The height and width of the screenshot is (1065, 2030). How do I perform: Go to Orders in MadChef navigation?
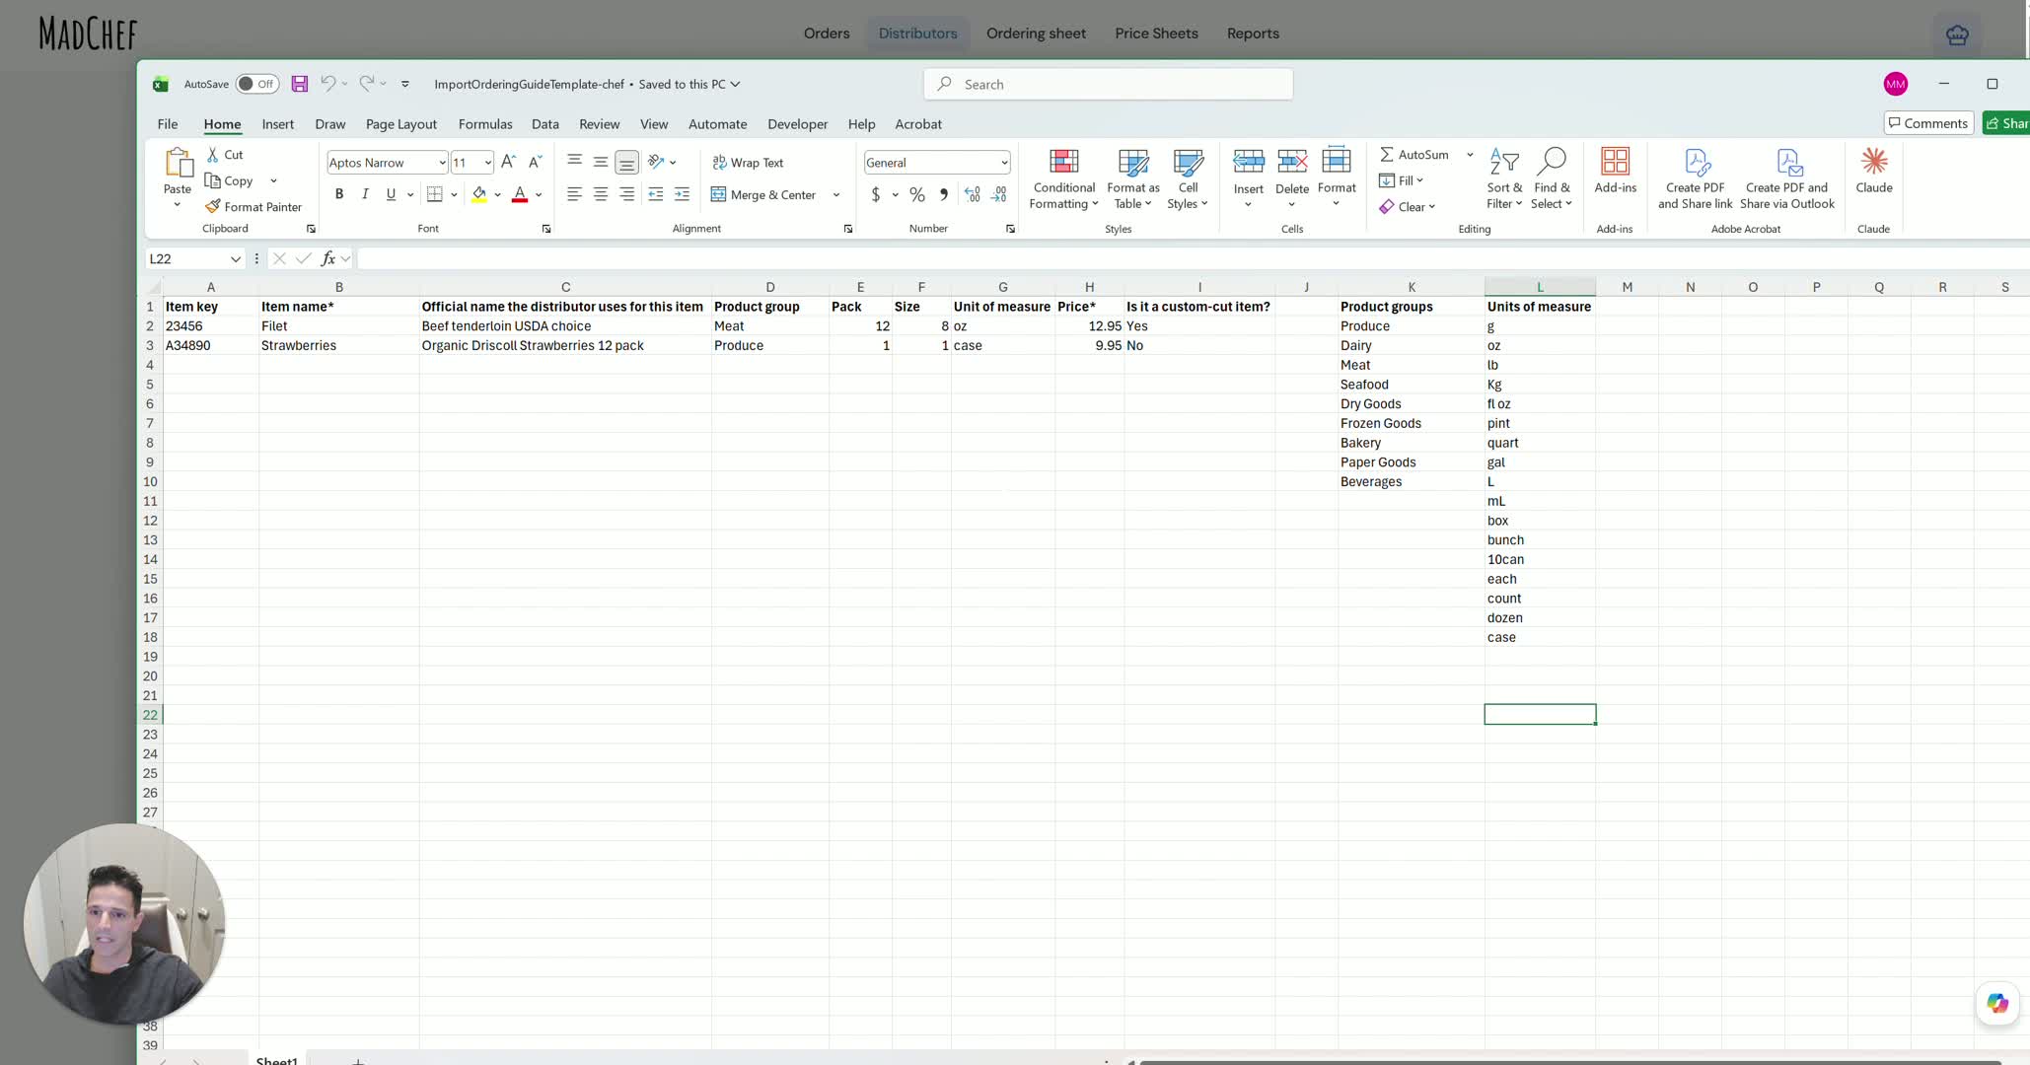pos(827,33)
